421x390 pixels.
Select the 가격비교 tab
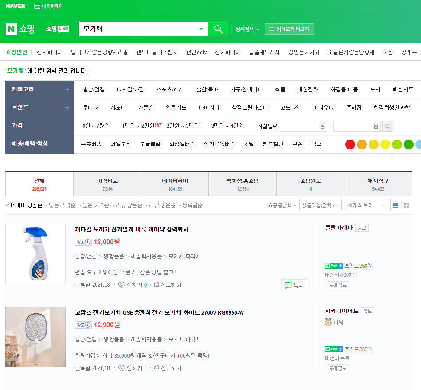pyautogui.click(x=107, y=184)
